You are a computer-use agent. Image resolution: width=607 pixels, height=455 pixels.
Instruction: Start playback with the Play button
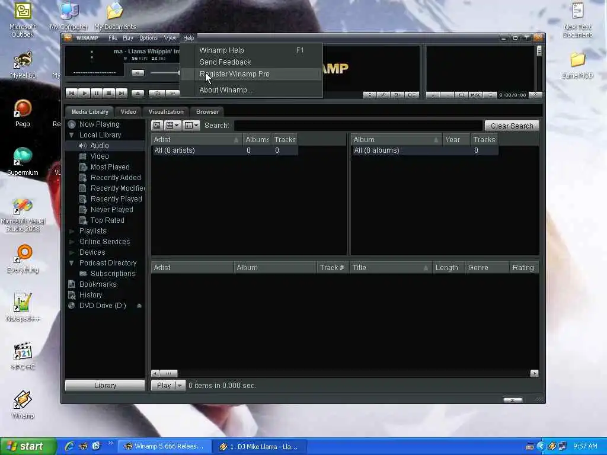(x=84, y=93)
